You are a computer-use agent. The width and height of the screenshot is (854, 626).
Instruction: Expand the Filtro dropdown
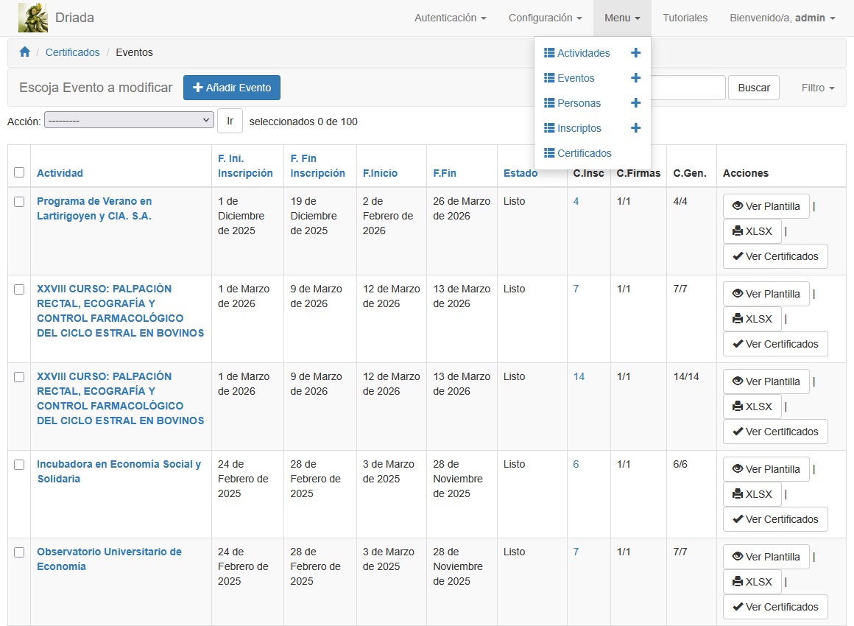pyautogui.click(x=817, y=88)
